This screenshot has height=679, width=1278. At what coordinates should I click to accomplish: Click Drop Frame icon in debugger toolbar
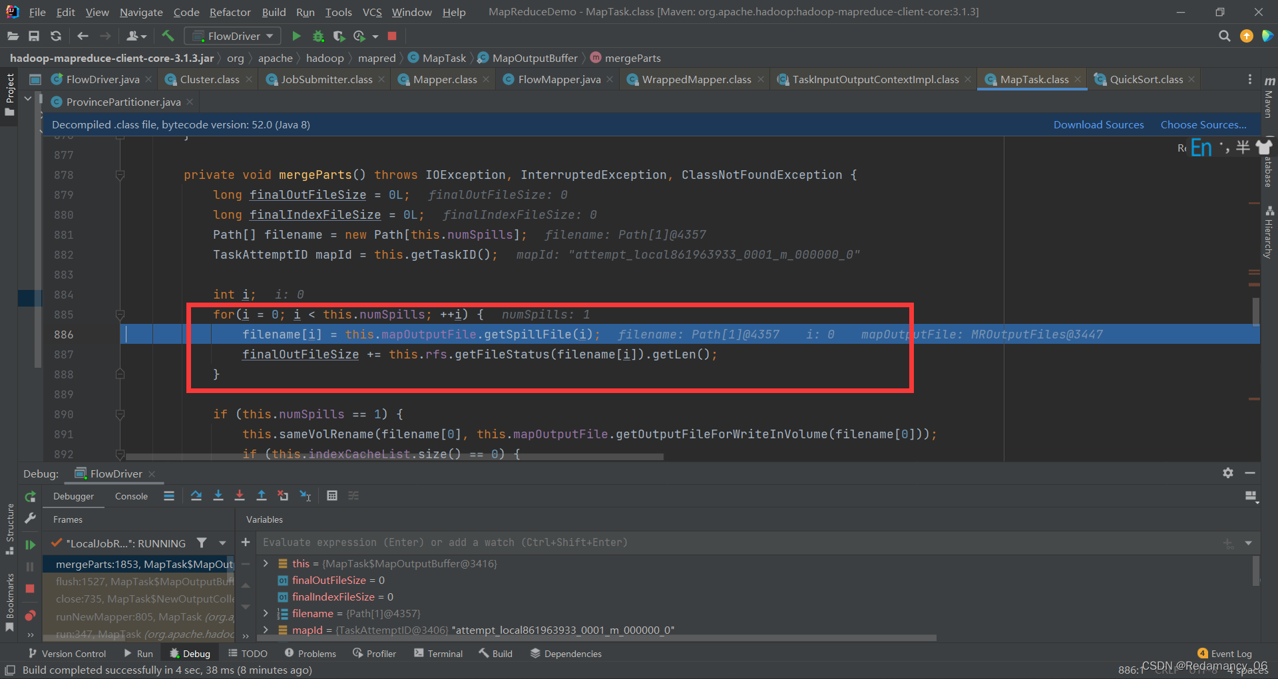pos(283,495)
